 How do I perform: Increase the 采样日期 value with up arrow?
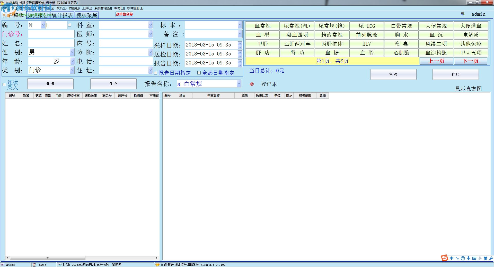(x=240, y=43)
